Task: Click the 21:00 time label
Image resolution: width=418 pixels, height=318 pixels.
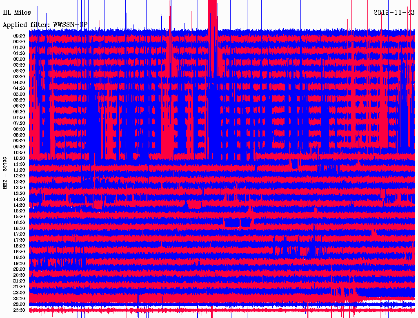Action: 19,281
